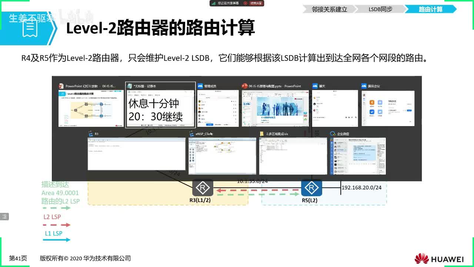Click the 192.168.20.0/24 network label
This screenshot has width=474, height=267.
pos(361,188)
